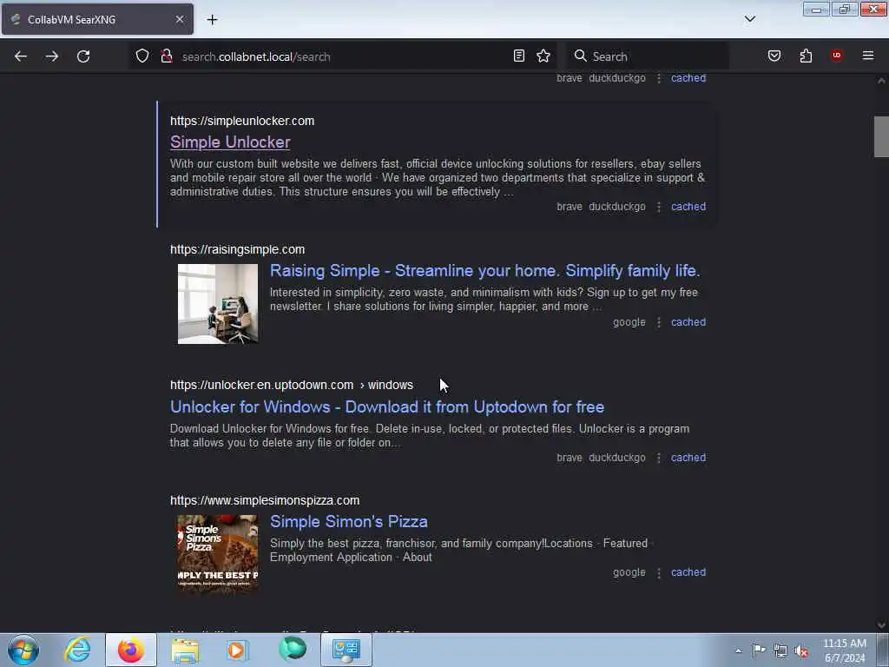Screen dimensions: 889x667
Task: Open Windows Explorer folder on taskbar
Action: pos(185,650)
